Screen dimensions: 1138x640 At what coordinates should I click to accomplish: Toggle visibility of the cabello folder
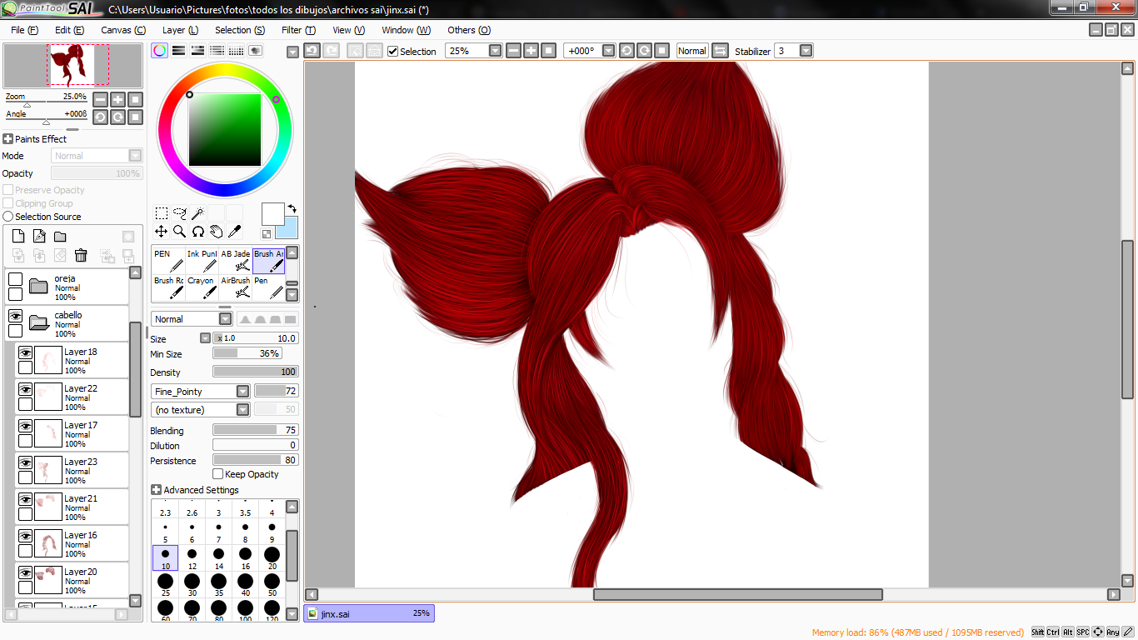click(15, 316)
